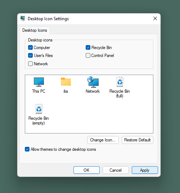Viewport: 180px width, 193px height.
Task: Toggle Allow themes to change desktop icons
Action: pos(27,149)
